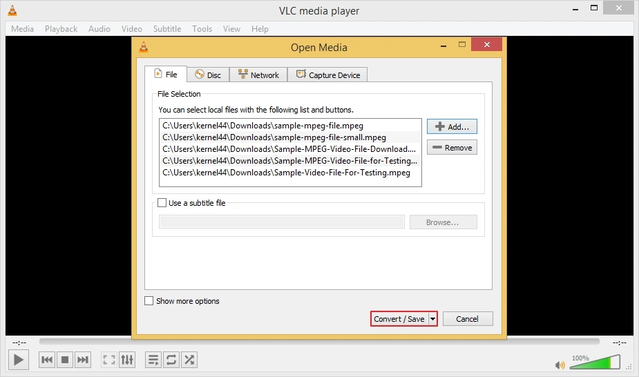The height and width of the screenshot is (377, 639).
Task: Click the subtitle file path field
Action: pos(282,222)
